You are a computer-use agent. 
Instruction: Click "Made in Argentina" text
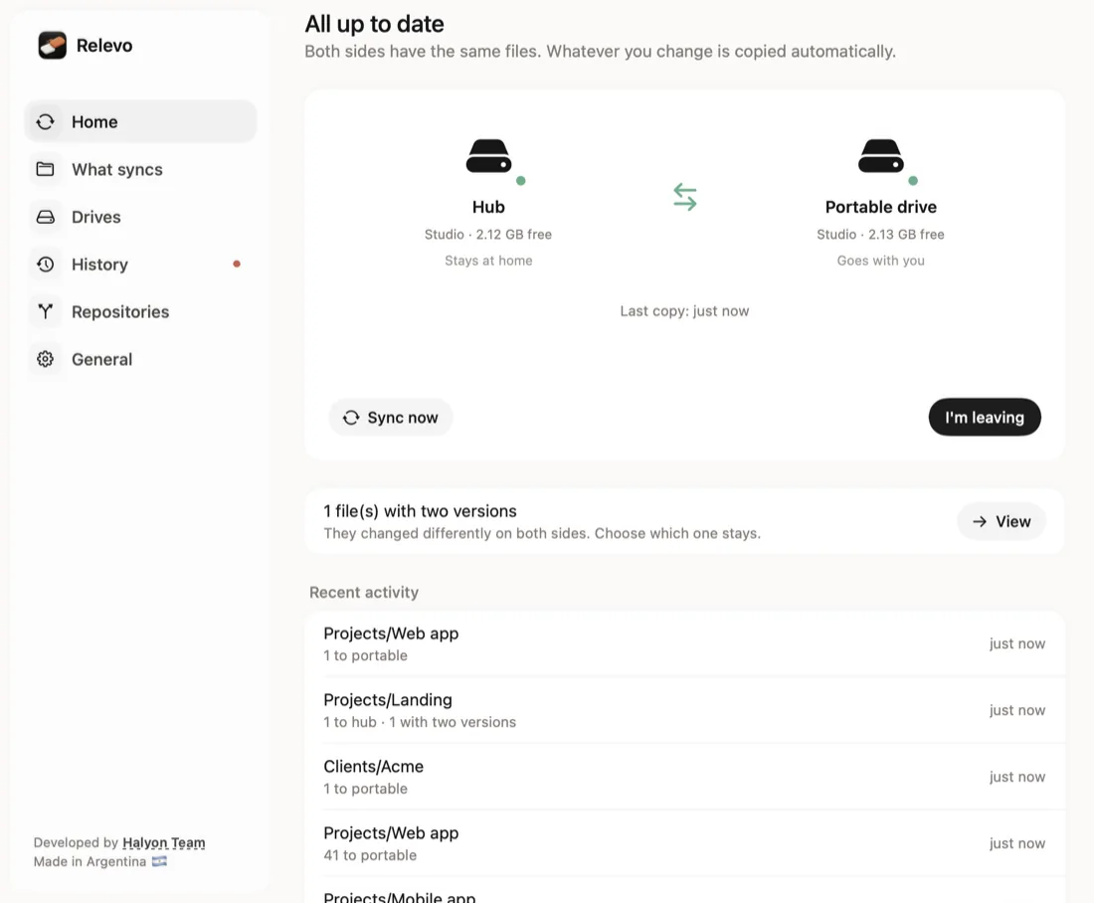coord(90,862)
